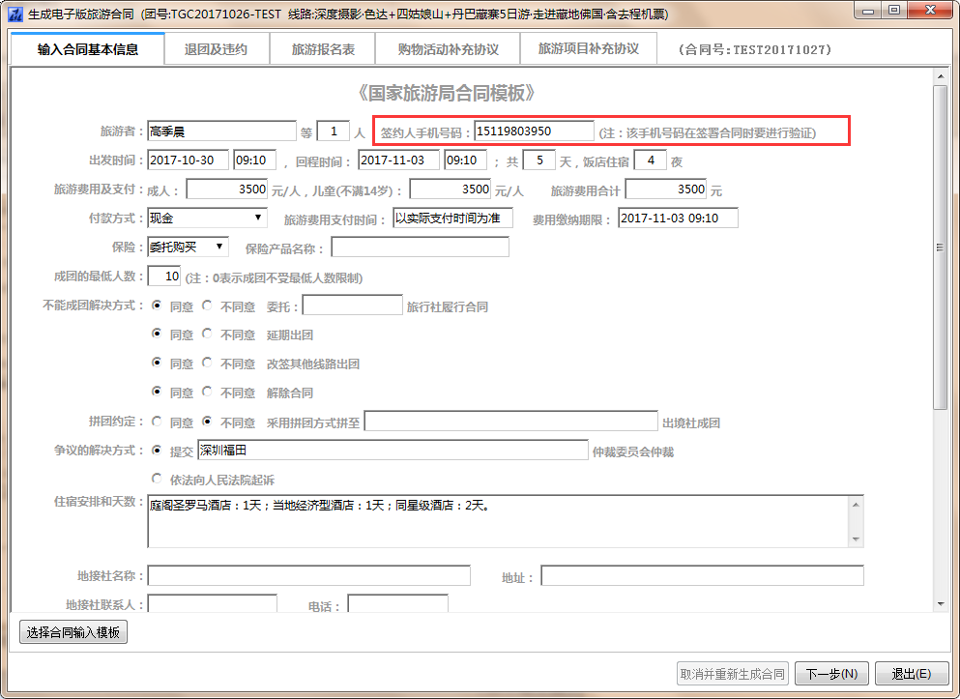Select the 提交 仲裁委员会仲裁 radio option

tap(158, 450)
